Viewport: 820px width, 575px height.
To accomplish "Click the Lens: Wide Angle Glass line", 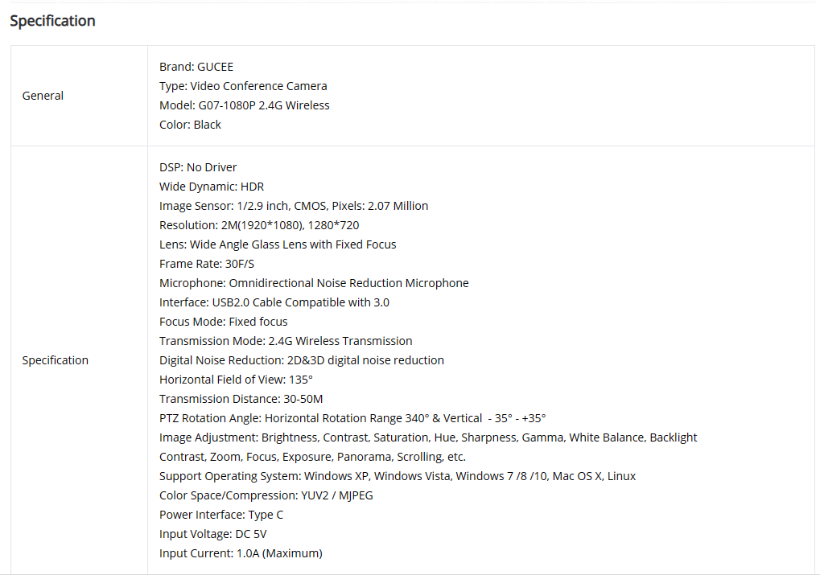I will pos(278,244).
